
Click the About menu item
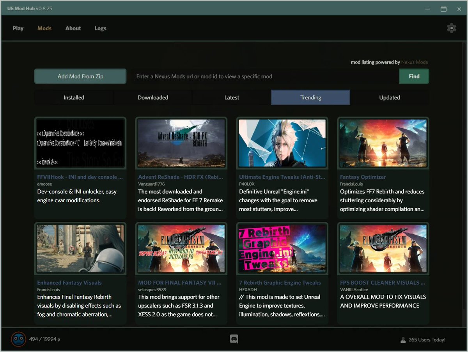coord(73,28)
